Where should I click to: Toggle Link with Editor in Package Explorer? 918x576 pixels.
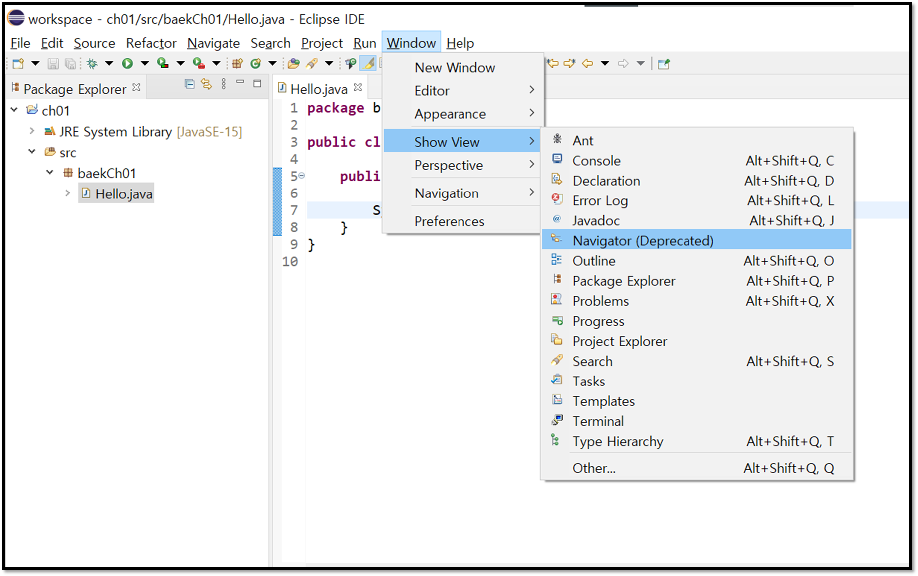(x=206, y=84)
